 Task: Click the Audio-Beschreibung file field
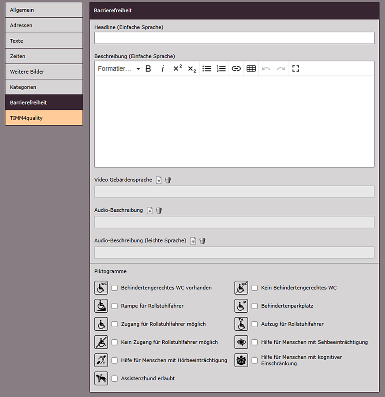tap(234, 222)
